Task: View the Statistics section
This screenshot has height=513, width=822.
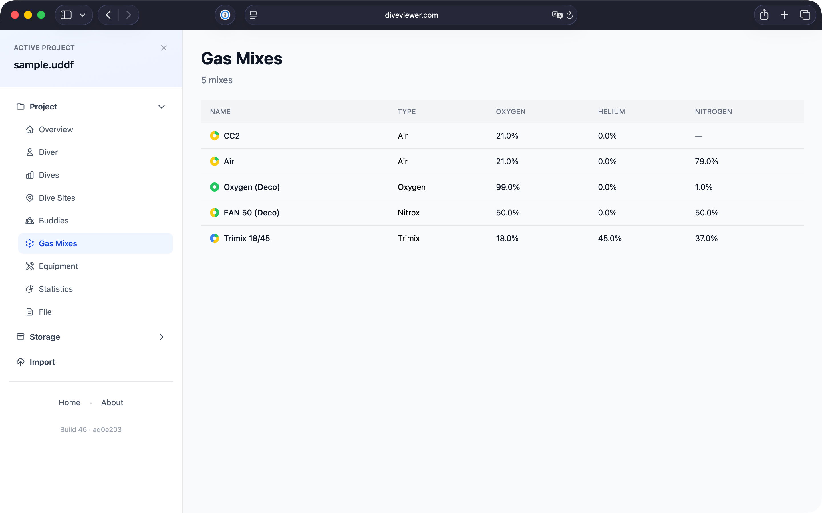Action: [56, 289]
